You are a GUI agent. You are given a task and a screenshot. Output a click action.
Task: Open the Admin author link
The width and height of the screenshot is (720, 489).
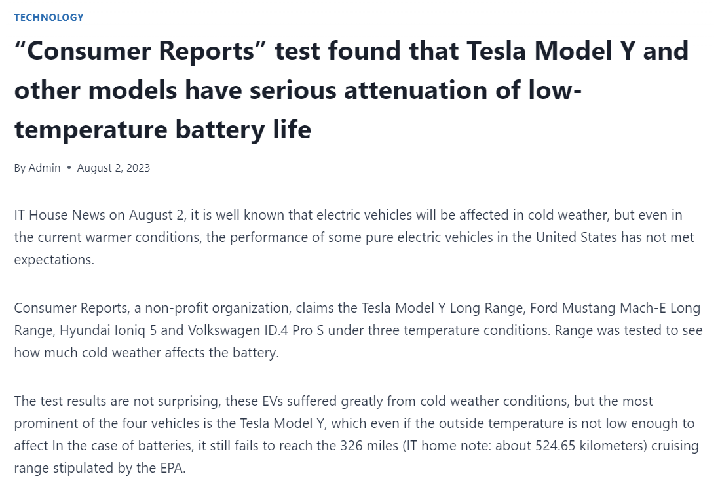click(x=45, y=168)
